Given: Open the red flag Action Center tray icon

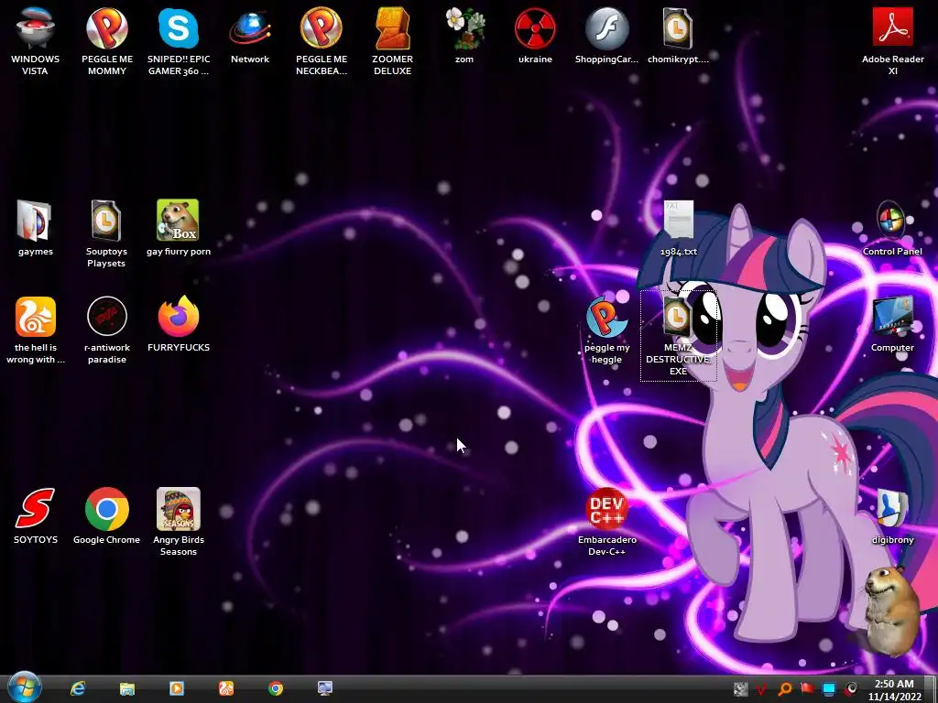Looking at the screenshot, I should point(807,689).
